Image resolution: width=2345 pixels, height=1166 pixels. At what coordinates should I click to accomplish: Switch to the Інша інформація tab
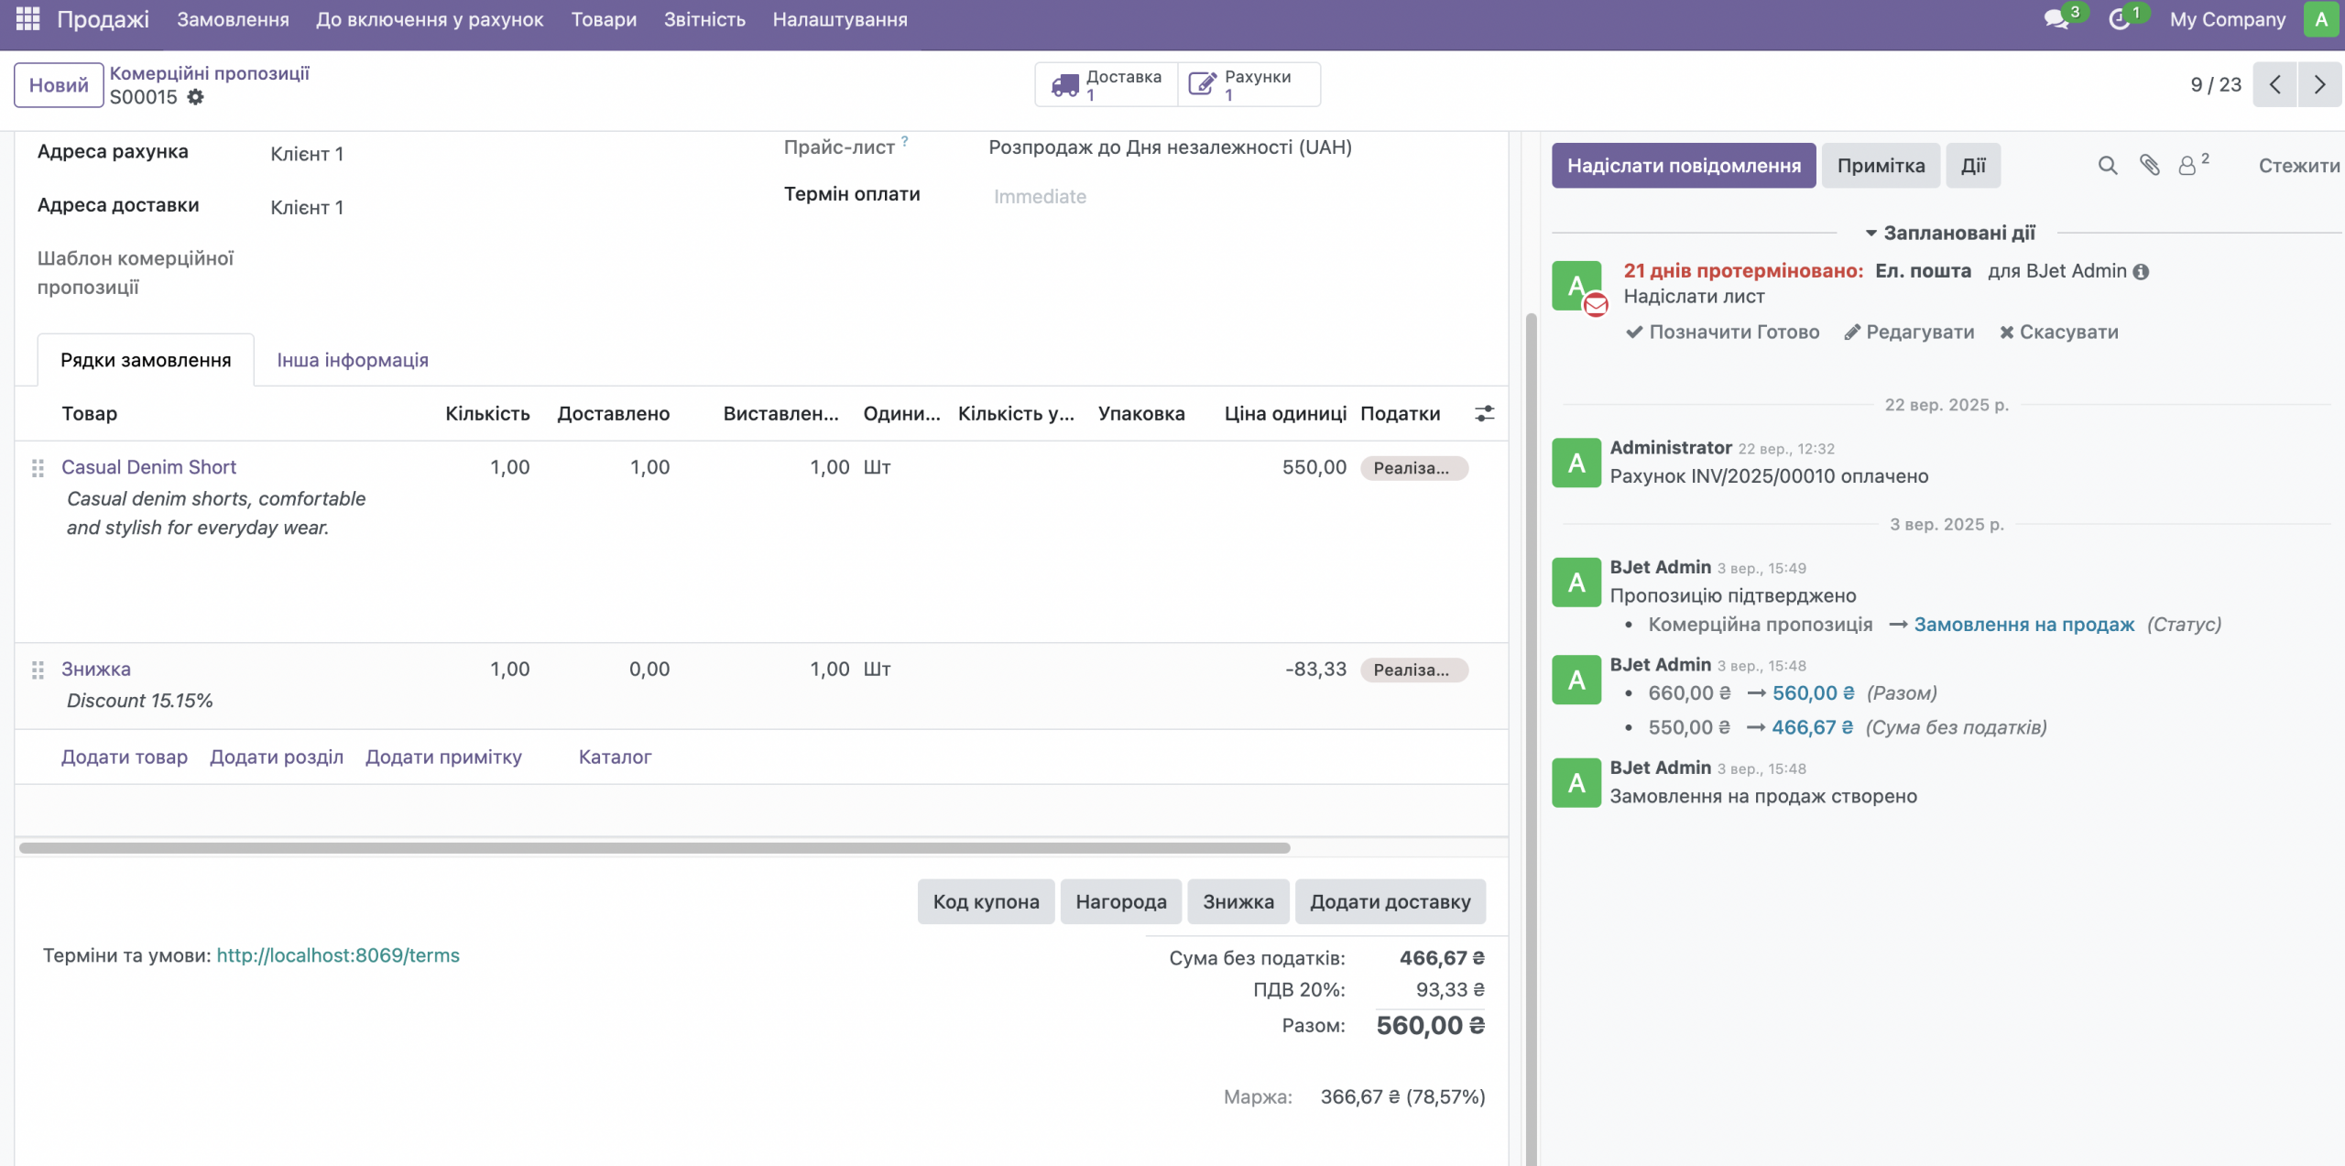353,360
